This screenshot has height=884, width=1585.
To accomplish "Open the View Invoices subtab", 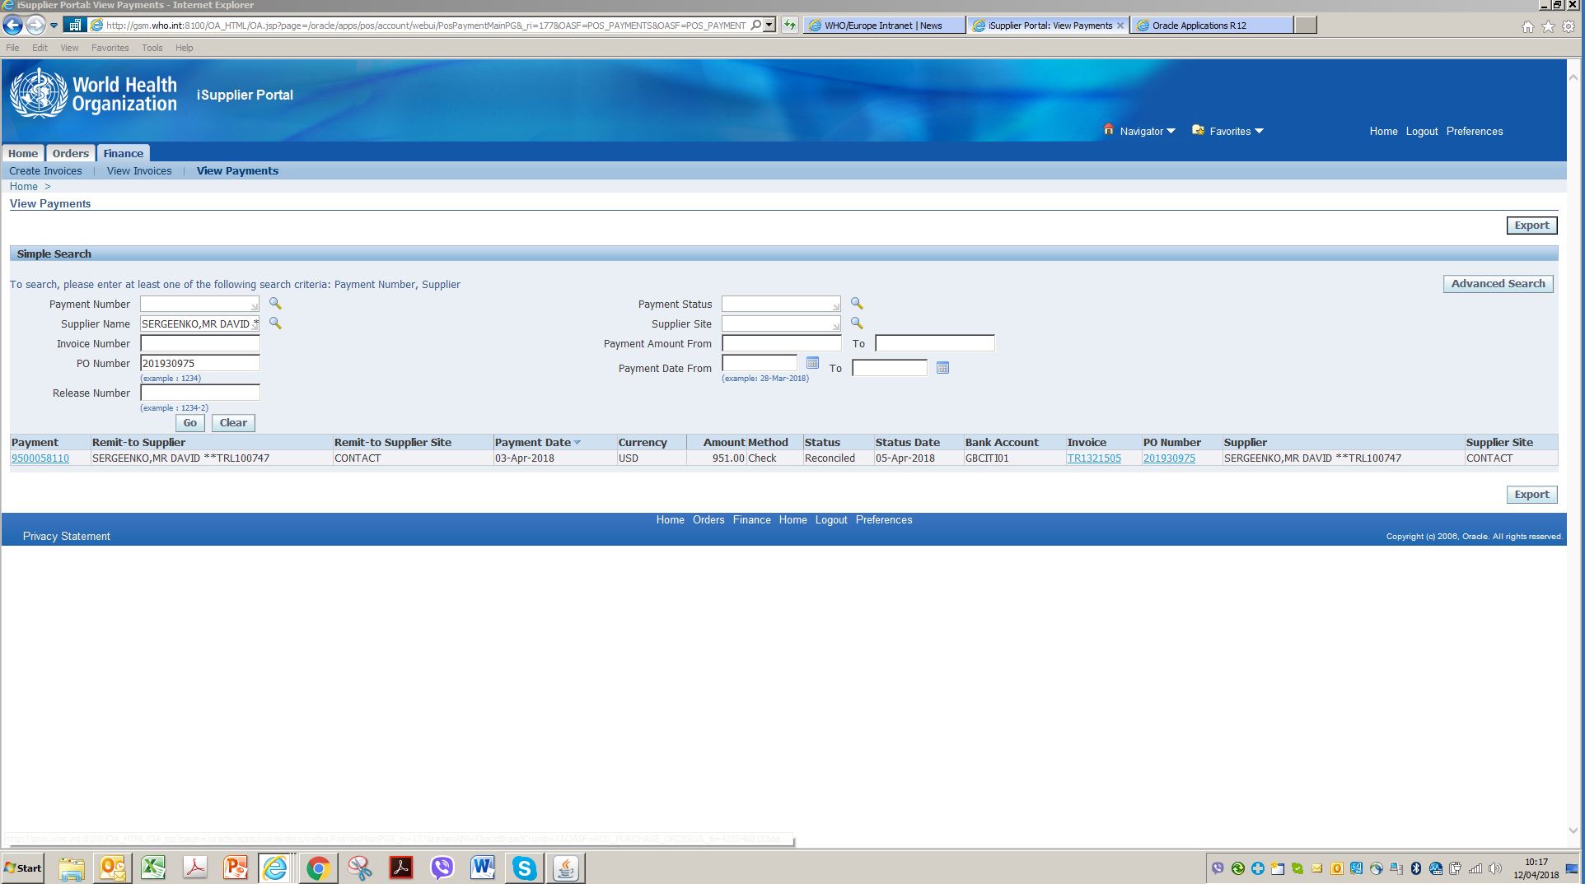I will pos(139,171).
